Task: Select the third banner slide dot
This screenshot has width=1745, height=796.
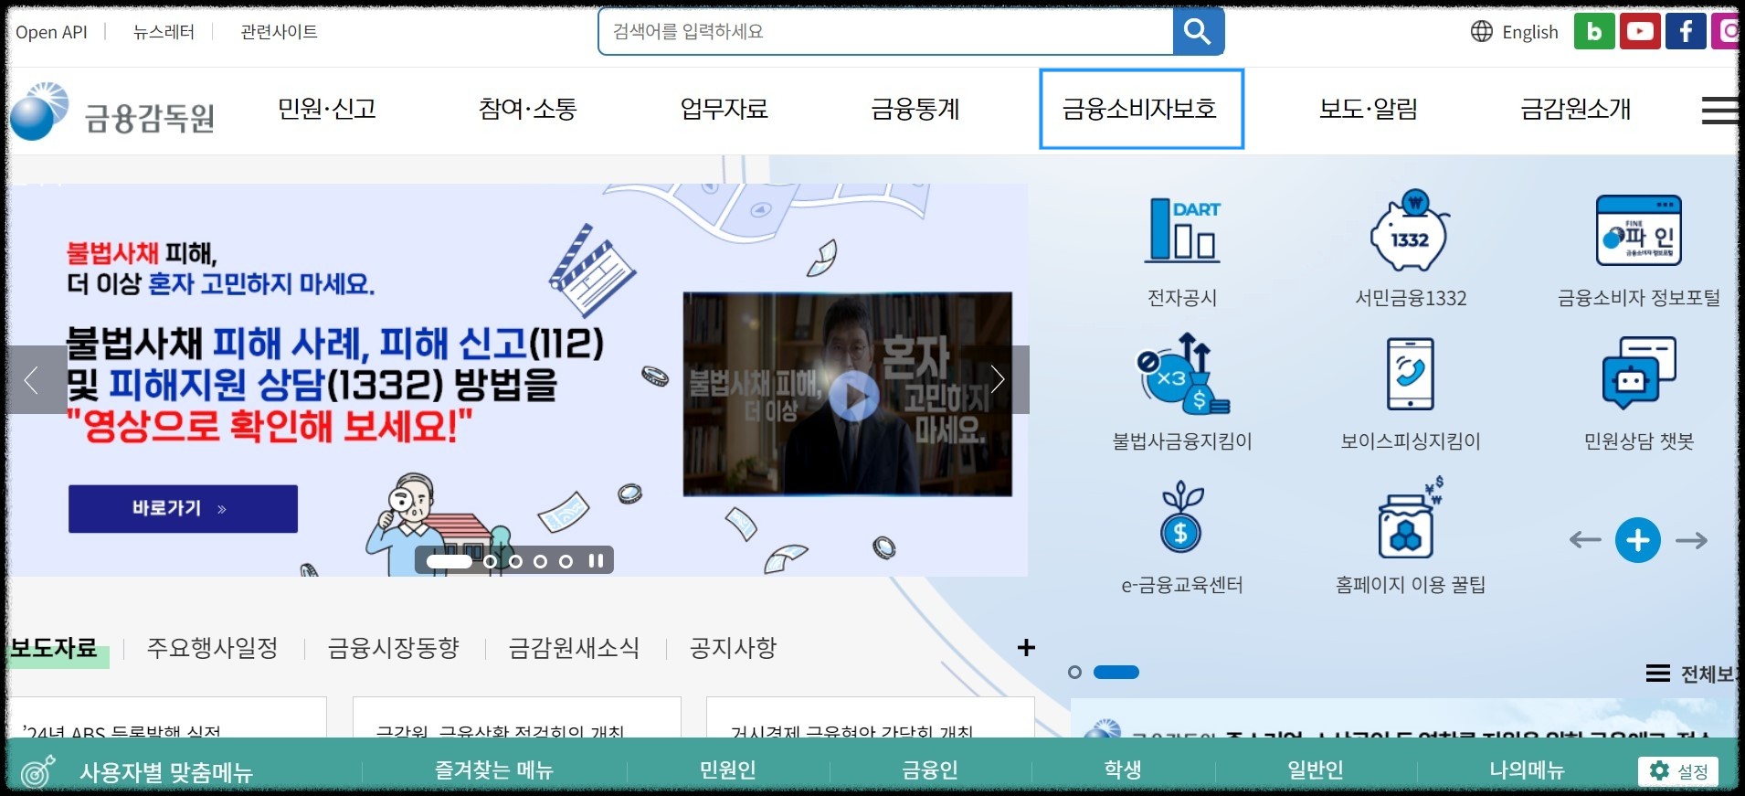Action: click(516, 561)
